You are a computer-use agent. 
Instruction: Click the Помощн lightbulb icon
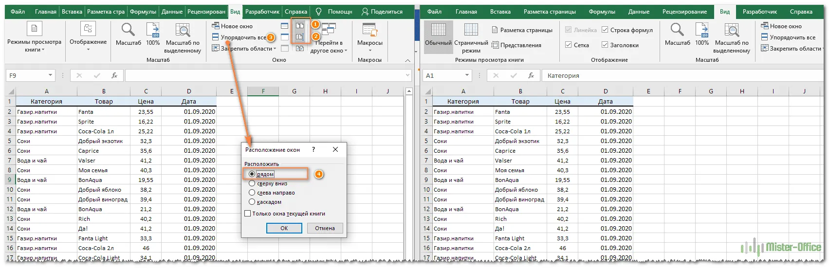point(318,11)
